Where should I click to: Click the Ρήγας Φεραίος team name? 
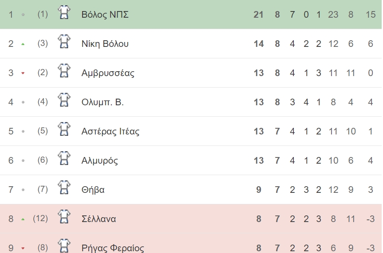click(x=113, y=248)
